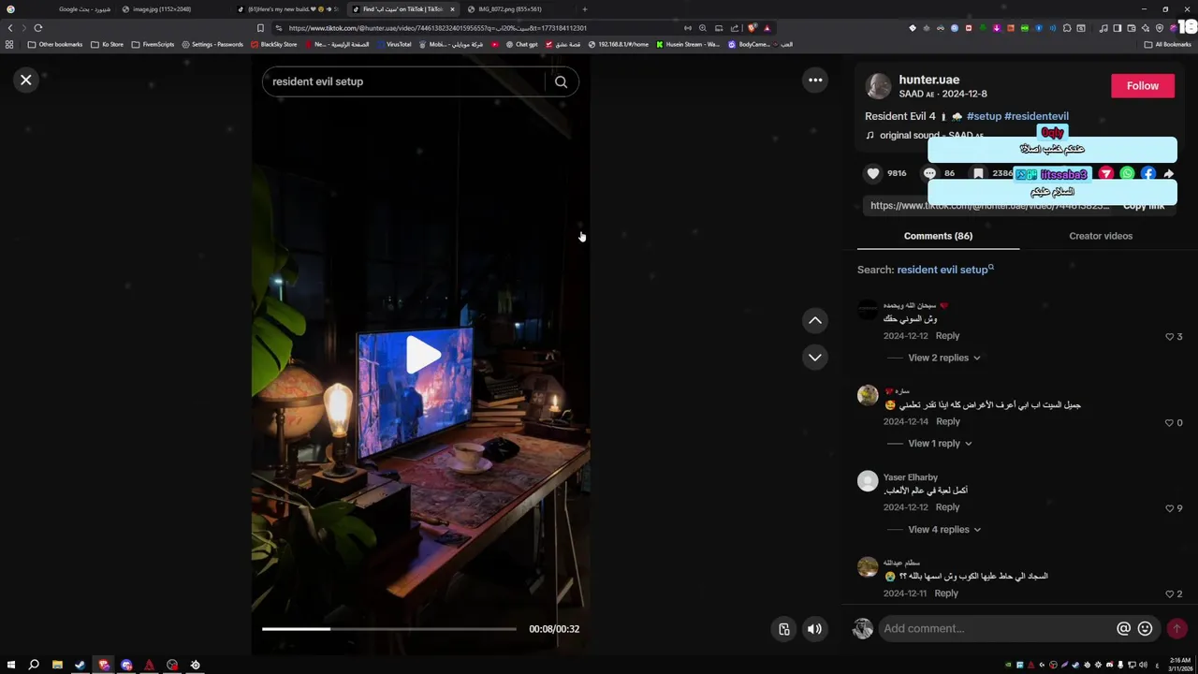
Task: Click the hunter.uae avatar
Action: coord(878,86)
